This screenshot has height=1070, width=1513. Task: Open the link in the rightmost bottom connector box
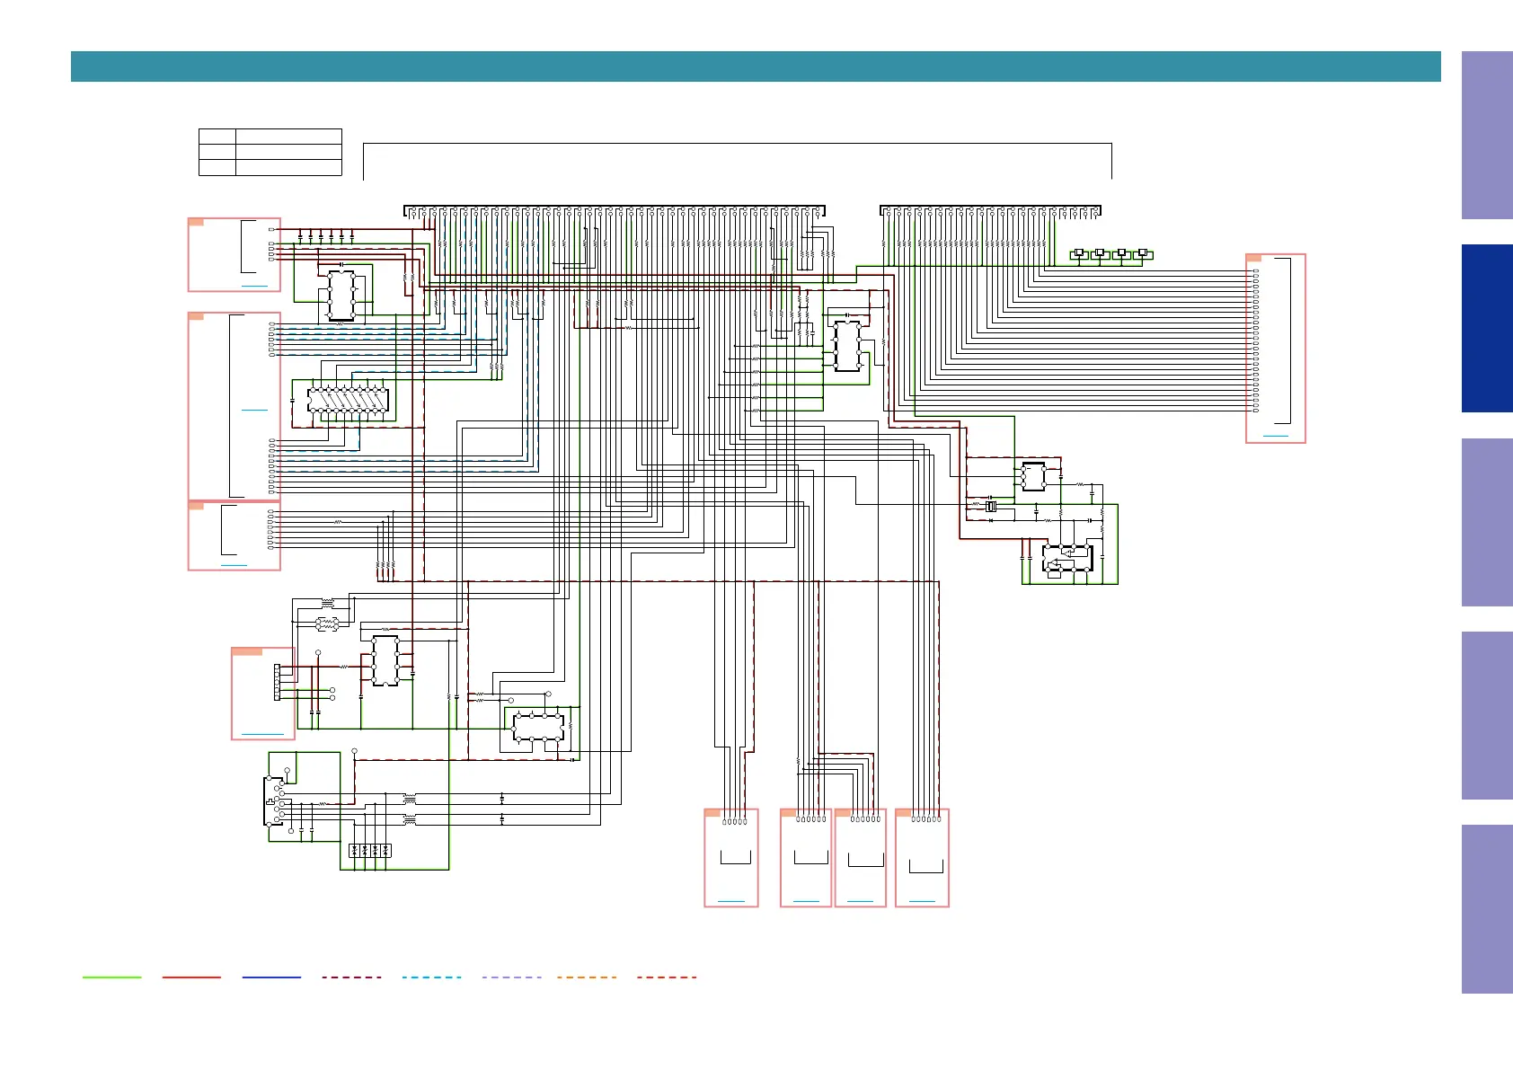[x=923, y=901]
